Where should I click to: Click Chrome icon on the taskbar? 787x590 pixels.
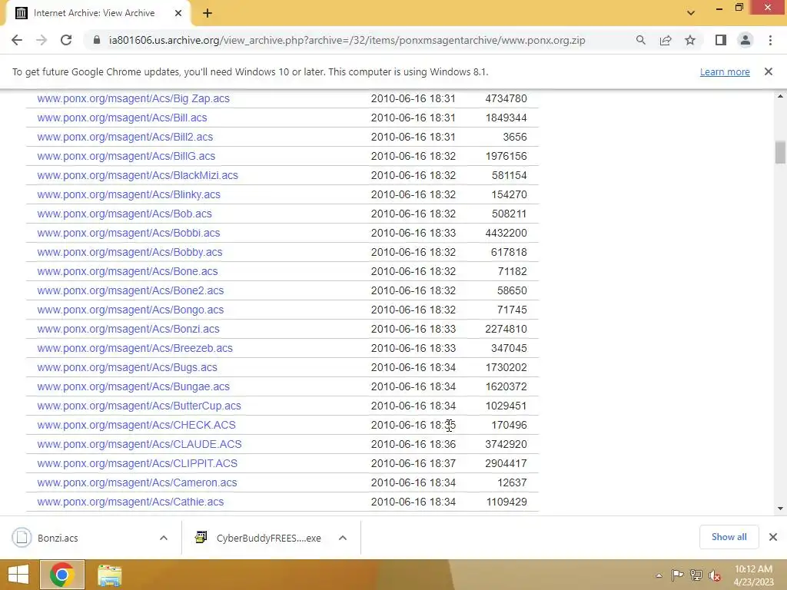(x=62, y=575)
